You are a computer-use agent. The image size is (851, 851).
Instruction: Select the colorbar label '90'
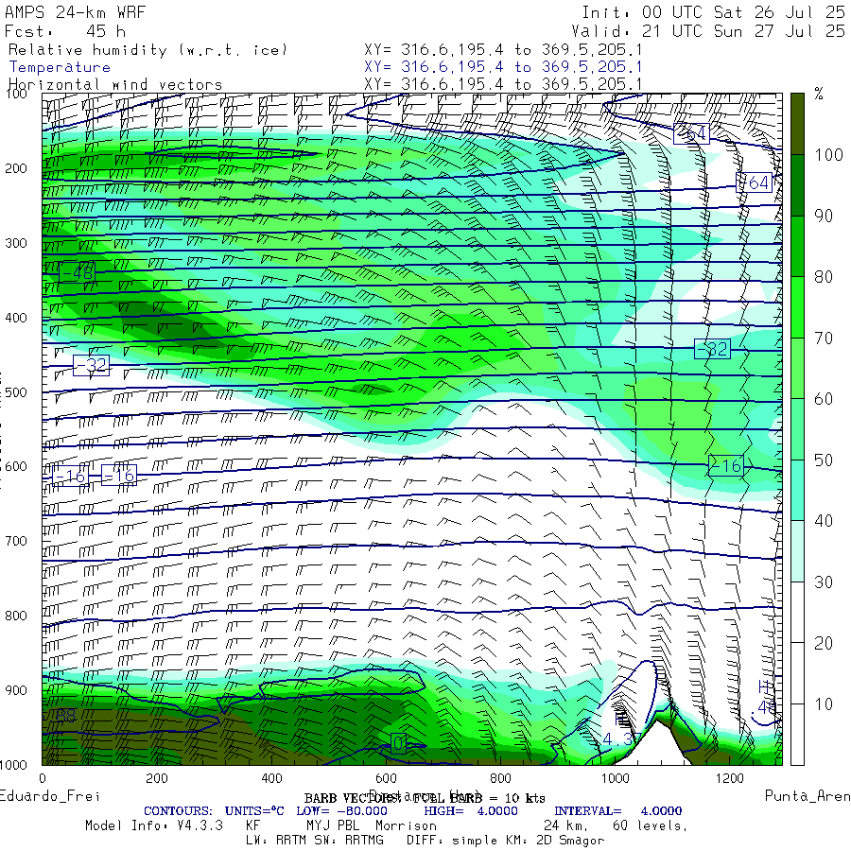(824, 216)
